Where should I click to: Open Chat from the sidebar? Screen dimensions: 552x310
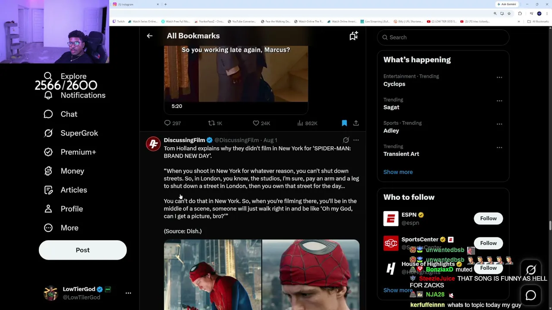coord(60,114)
